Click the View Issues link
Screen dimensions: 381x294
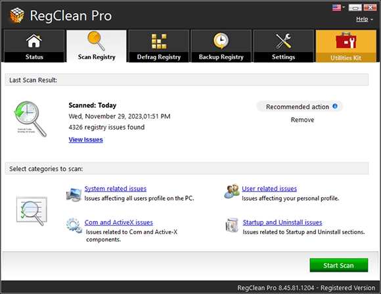coord(86,139)
